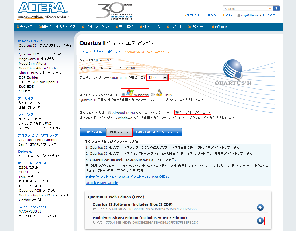Viewport: 296px width, 231px height.
Task: Open ModelSim-Altera sidebar link
Action: tap(32, 64)
